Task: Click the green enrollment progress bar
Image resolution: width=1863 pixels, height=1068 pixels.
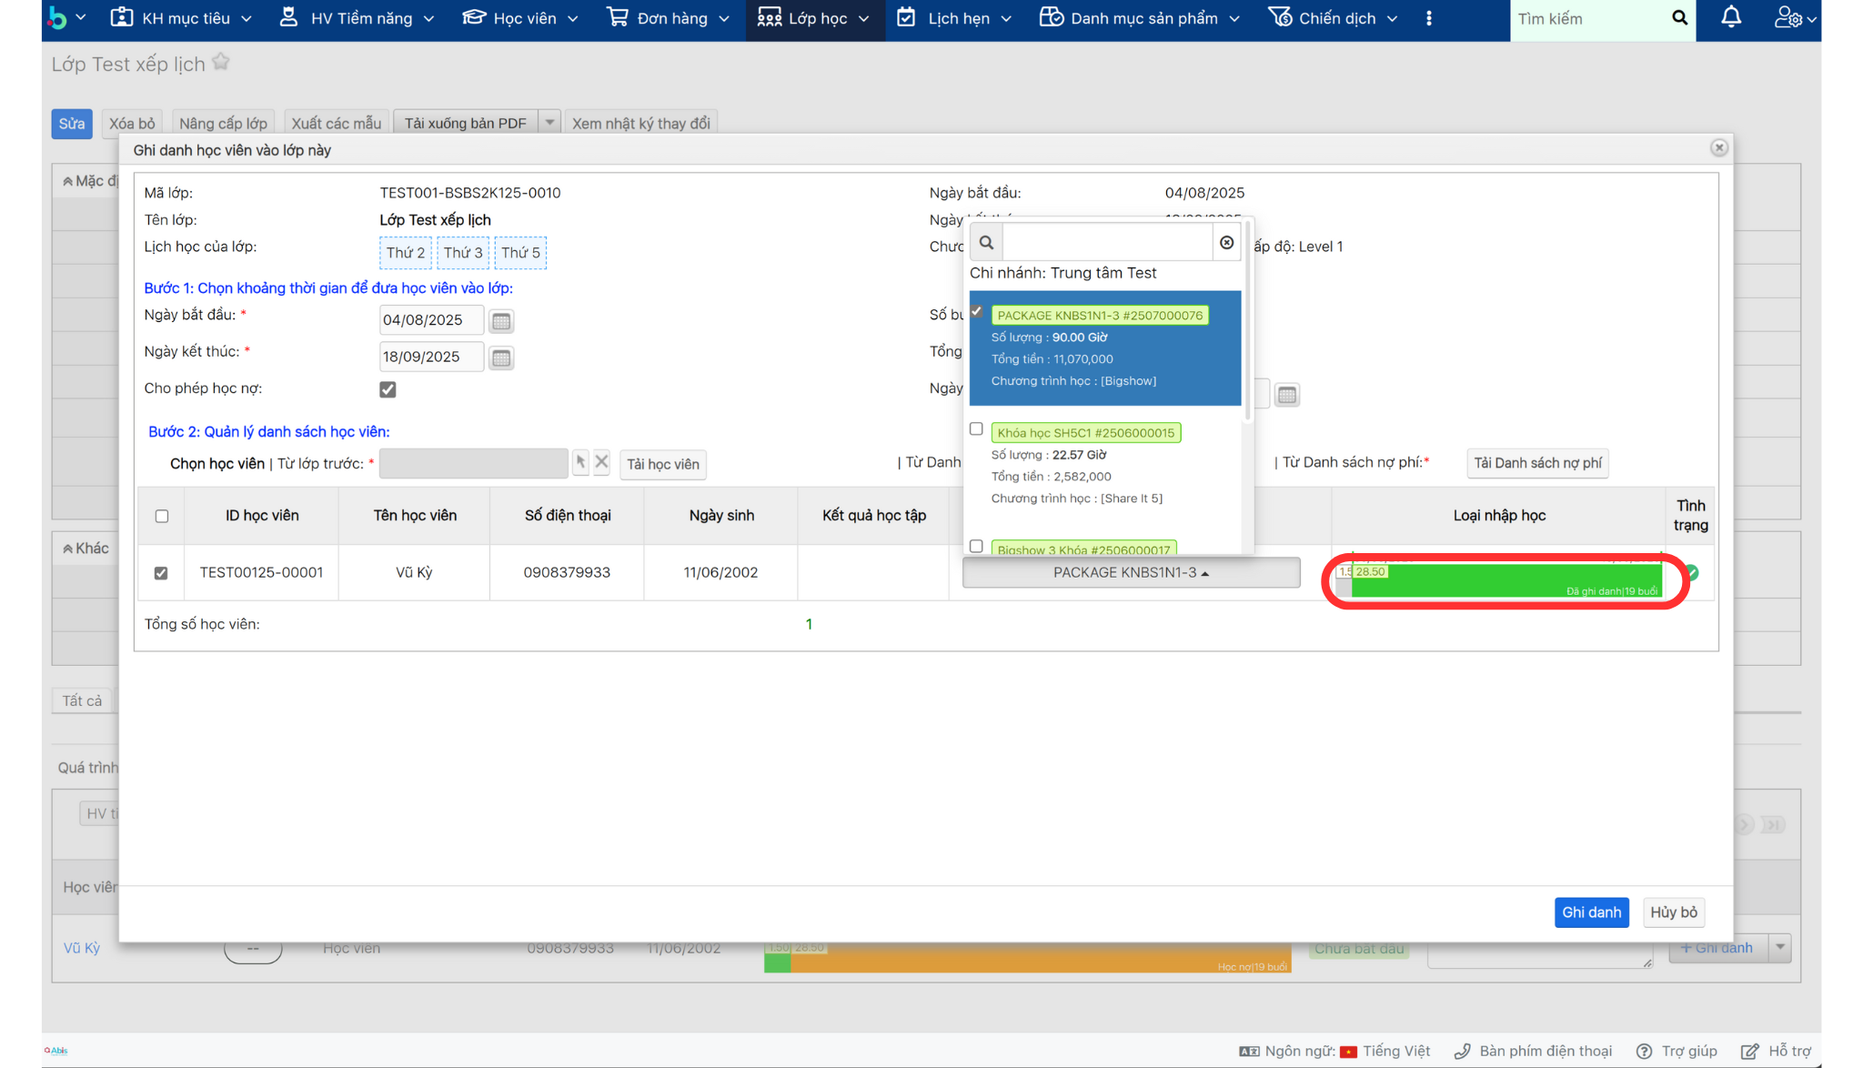Action: tap(1505, 580)
